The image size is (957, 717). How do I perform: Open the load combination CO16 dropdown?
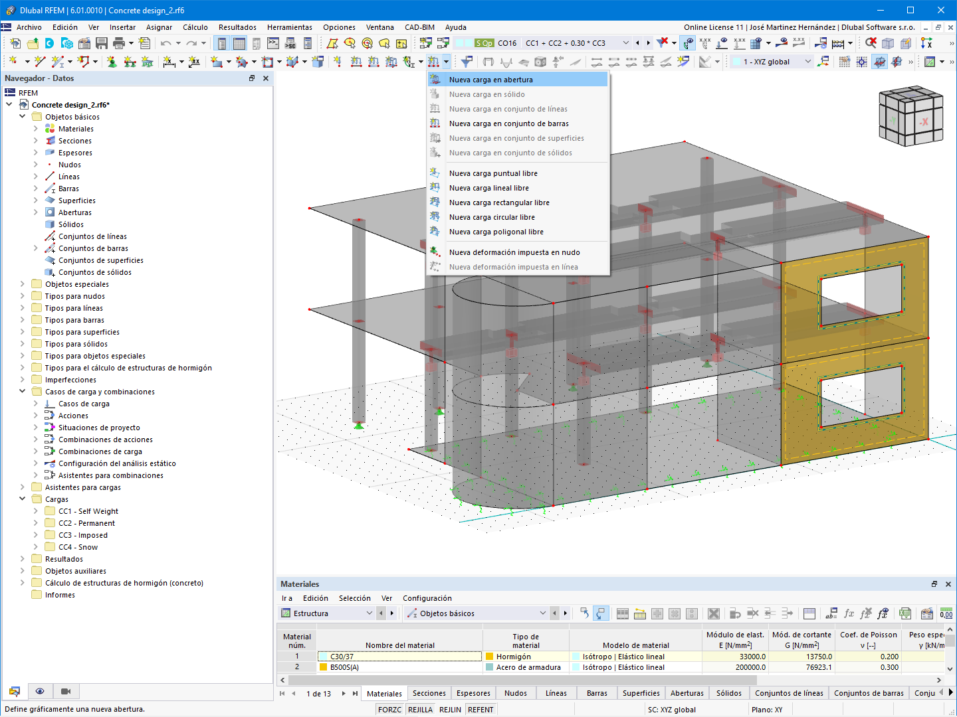click(625, 43)
